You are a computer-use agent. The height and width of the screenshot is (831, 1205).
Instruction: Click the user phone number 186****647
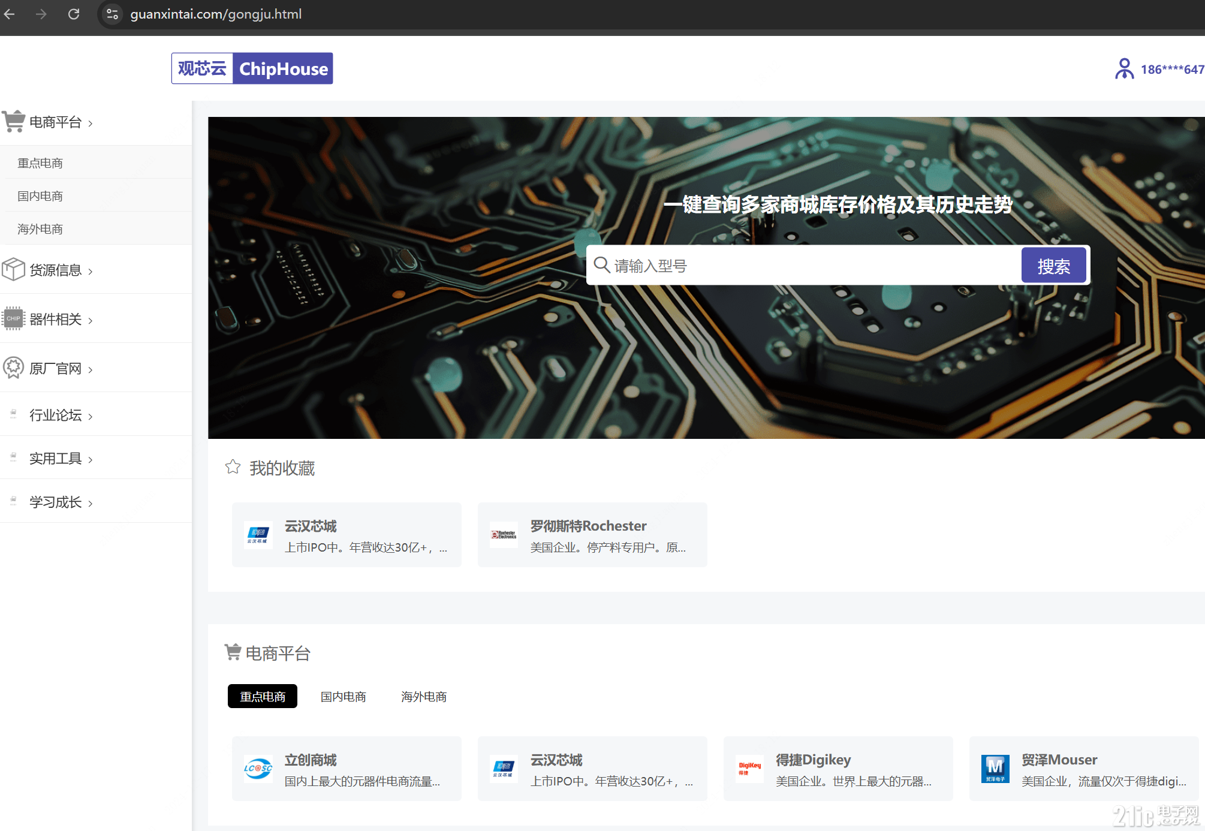tap(1172, 70)
